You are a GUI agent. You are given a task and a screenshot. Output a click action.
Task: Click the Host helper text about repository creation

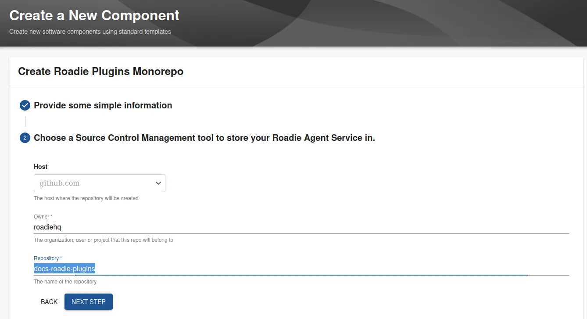point(86,198)
